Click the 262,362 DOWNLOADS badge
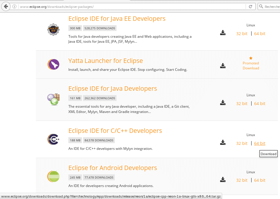This screenshot has width=280, height=199. click(100, 98)
